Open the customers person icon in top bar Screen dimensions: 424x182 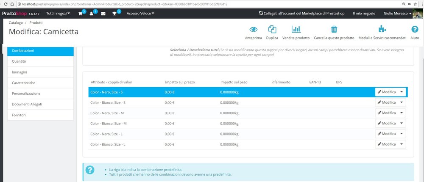(92, 14)
